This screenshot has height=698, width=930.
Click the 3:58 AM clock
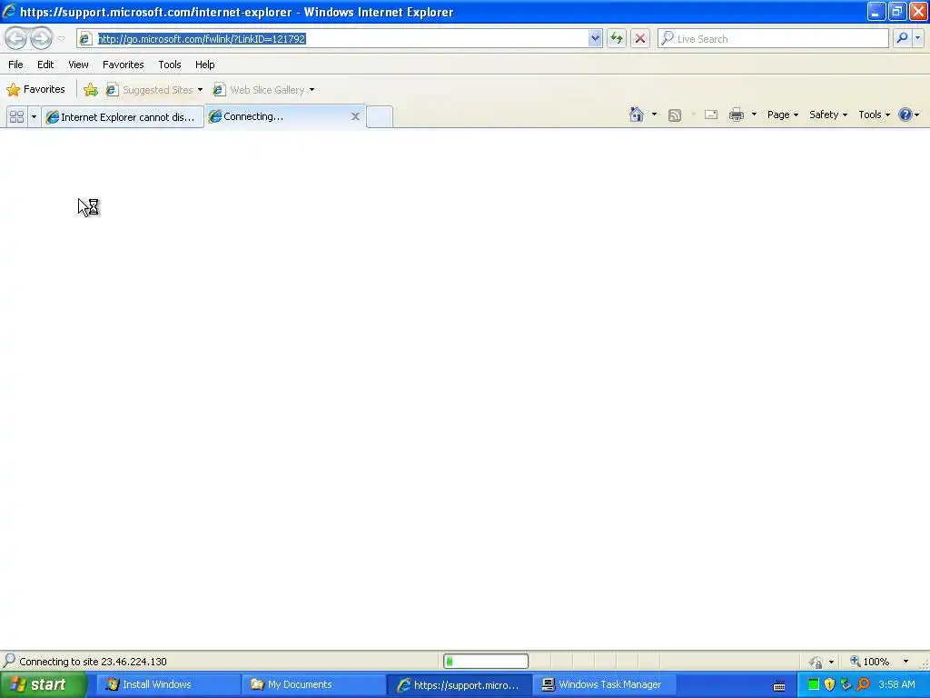896,684
